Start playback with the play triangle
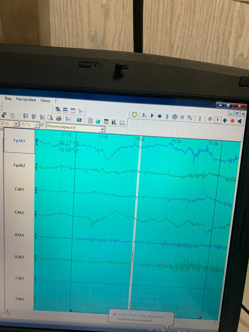249x332 pixels. point(152,116)
